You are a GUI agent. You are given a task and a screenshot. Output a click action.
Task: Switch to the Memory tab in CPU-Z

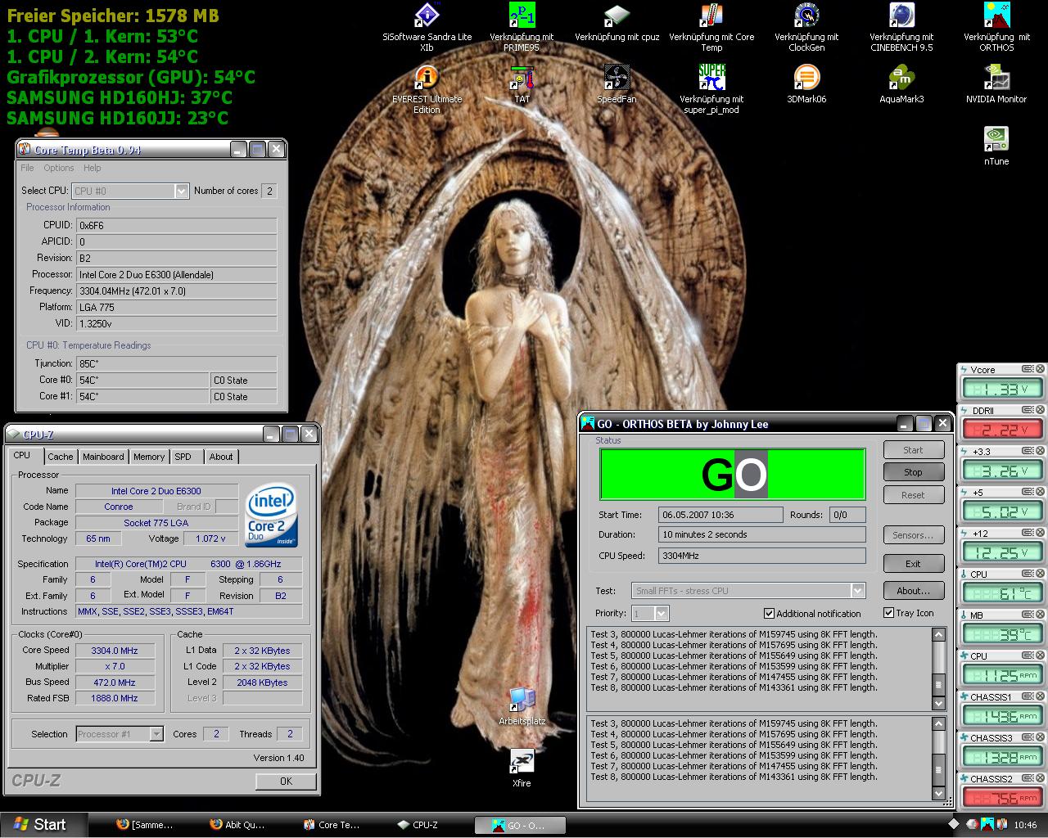point(149,457)
